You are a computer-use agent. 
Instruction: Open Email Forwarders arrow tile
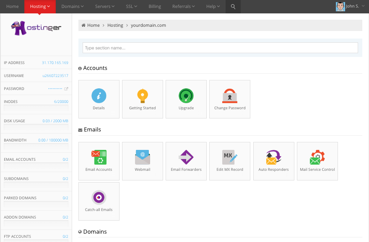186,161
